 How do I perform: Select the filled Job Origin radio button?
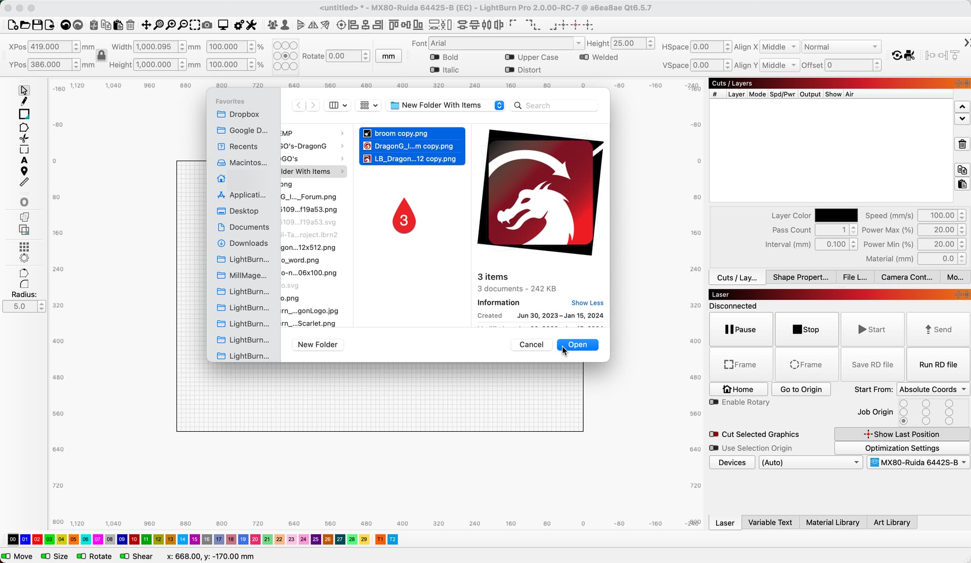click(904, 421)
